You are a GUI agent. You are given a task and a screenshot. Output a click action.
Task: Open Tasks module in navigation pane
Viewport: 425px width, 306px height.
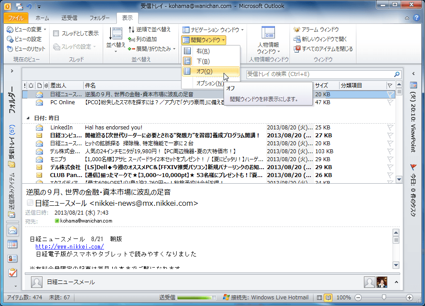[x=12, y=272]
